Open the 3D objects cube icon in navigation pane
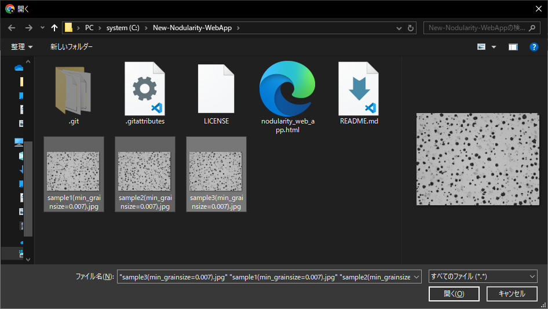 click(21, 156)
